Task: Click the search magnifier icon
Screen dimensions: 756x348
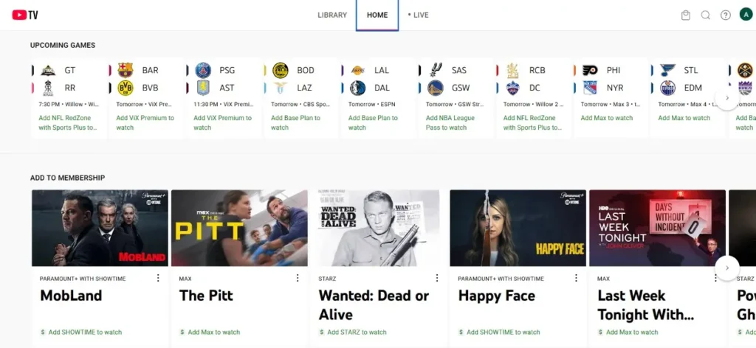Action: tap(706, 15)
